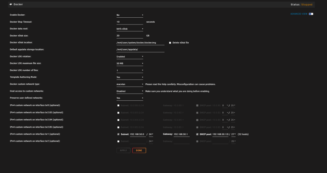Click the 'Make sure you understand' warning text

pyautogui.click(x=178, y=91)
